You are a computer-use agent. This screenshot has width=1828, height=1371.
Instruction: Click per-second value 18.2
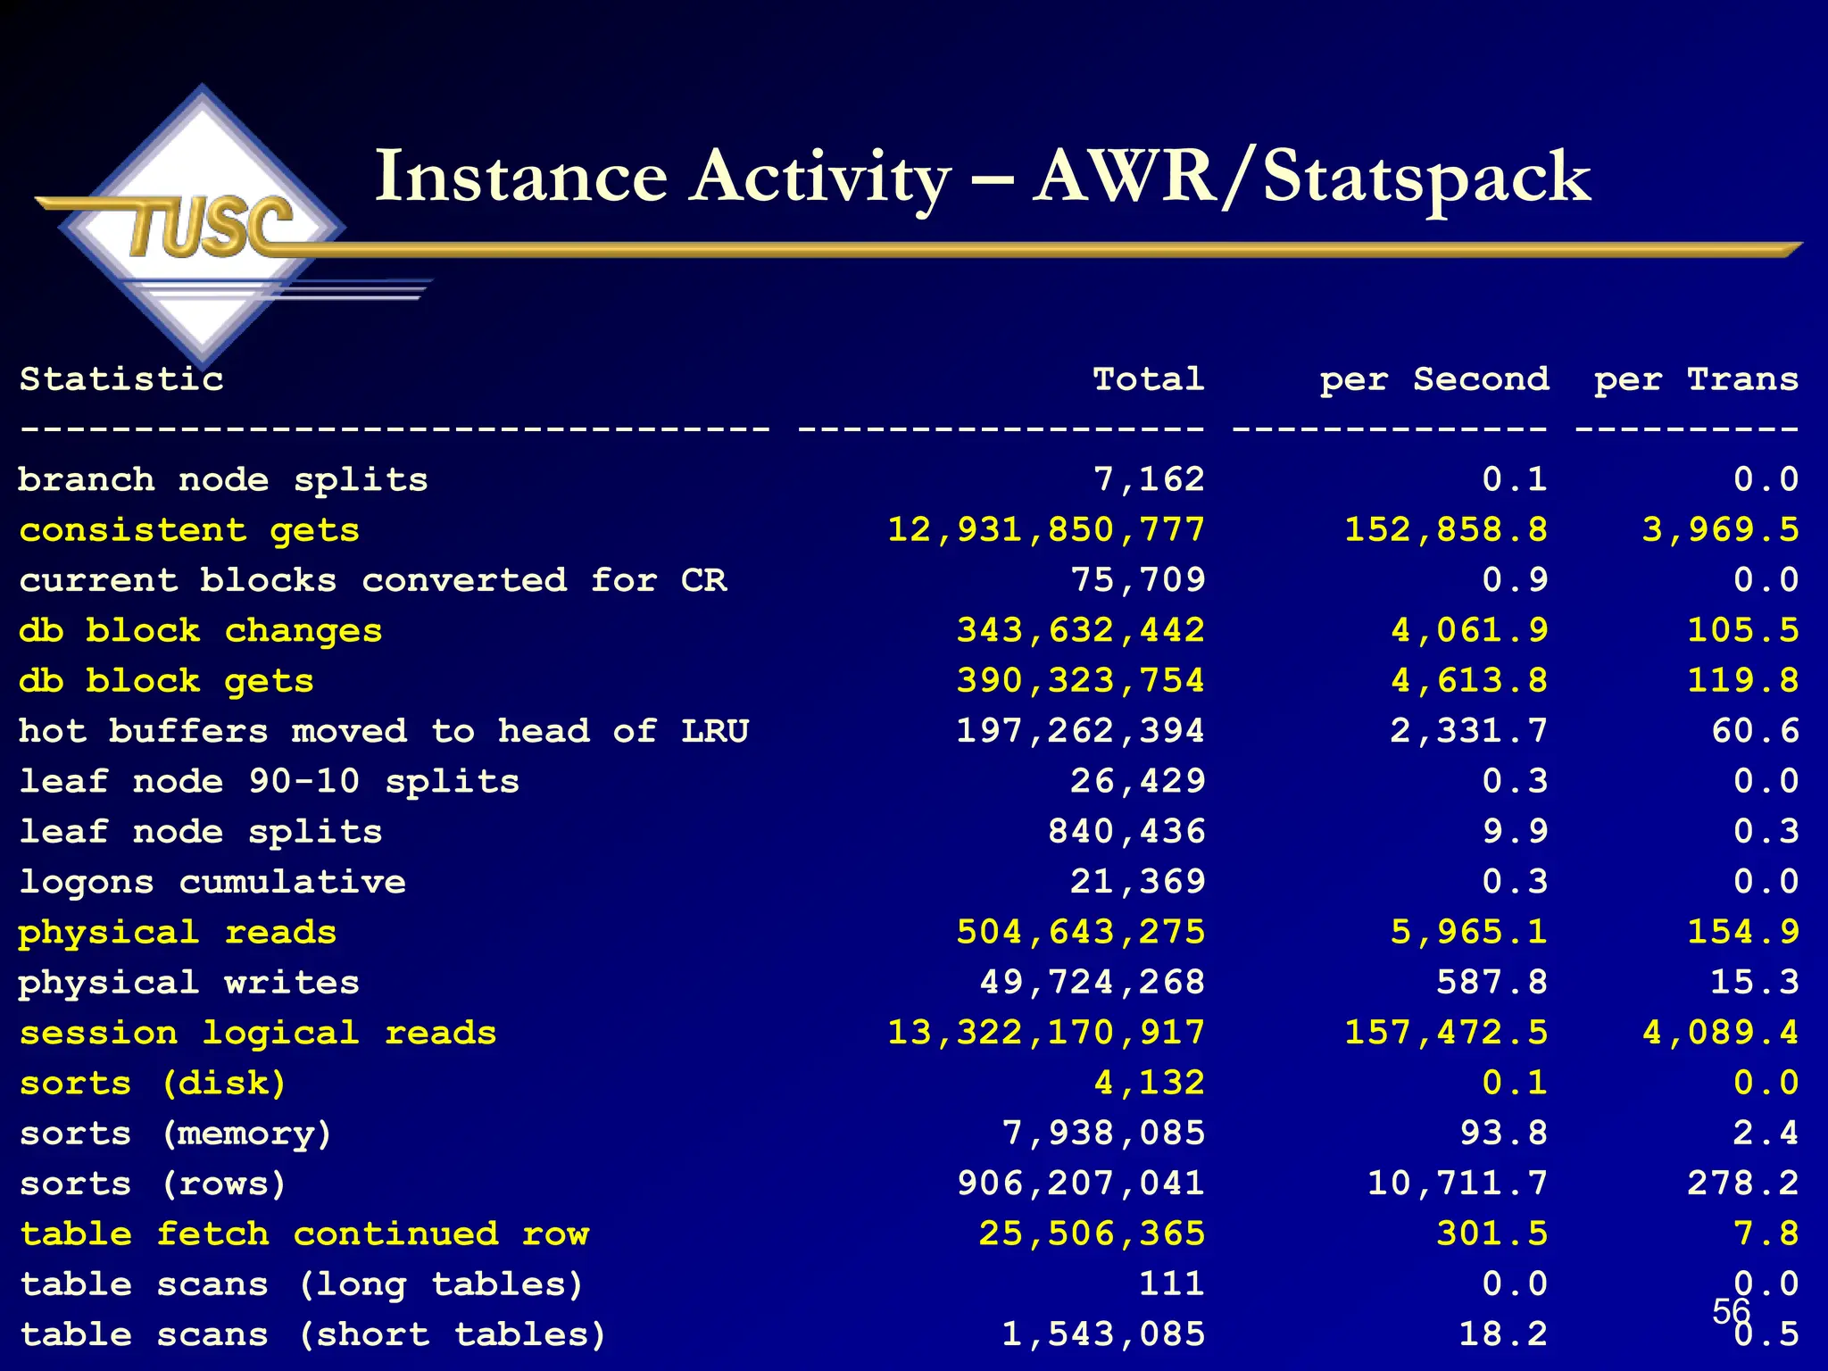click(1503, 1334)
